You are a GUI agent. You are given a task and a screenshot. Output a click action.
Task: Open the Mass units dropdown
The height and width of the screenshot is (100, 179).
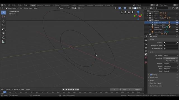coord(171,69)
